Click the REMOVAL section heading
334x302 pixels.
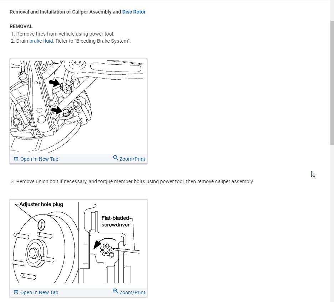(21, 27)
